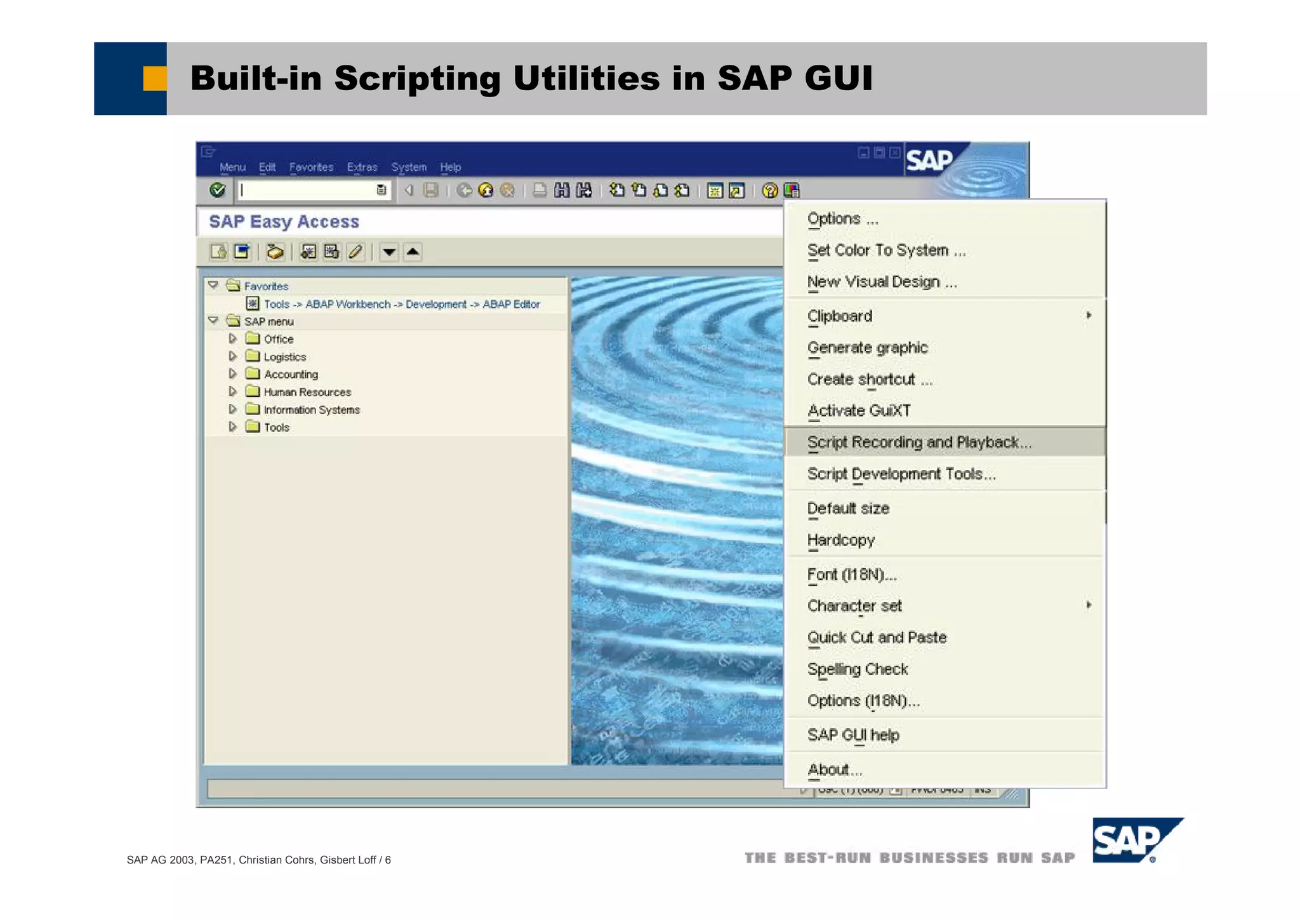Click the Delete Favorites icon
The height and width of the screenshot is (920, 1300).
point(331,252)
